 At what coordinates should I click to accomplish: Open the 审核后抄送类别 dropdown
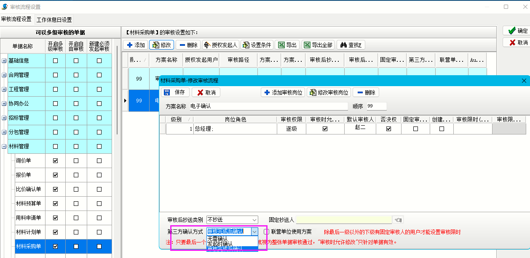[254, 220]
